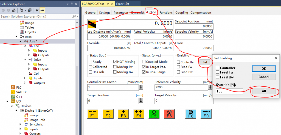The image size is (281, 135).
Task: Click the Pending Changes Filter clock icon
Action: click(x=21, y=10)
